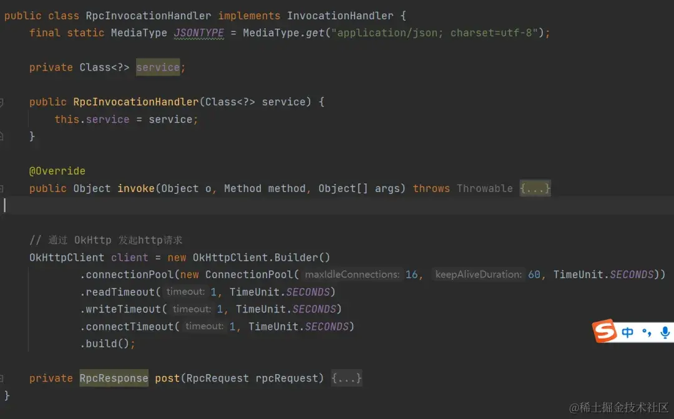The height and width of the screenshot is (419, 674).
Task: Click the Throwable exception type
Action: [484, 188]
